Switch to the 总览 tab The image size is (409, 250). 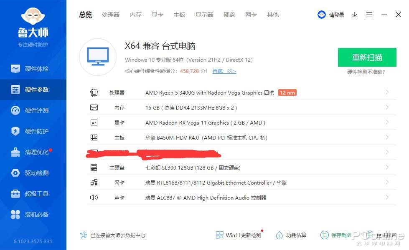tap(86, 15)
